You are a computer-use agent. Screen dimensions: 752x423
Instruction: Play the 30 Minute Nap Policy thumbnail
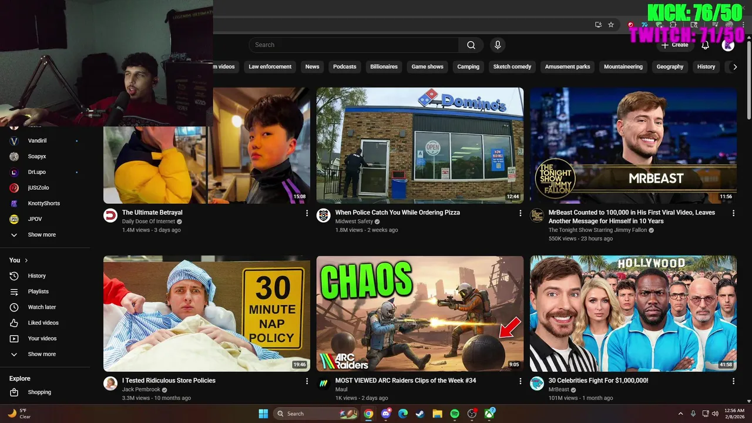pos(207,313)
